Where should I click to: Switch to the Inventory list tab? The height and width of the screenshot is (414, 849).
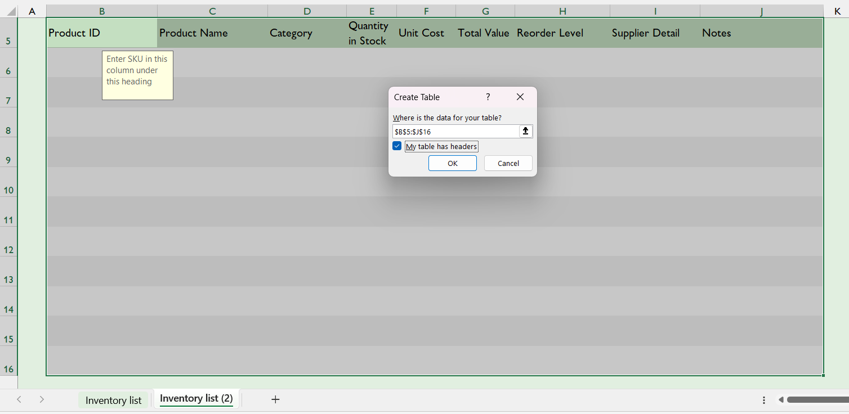[113, 400]
